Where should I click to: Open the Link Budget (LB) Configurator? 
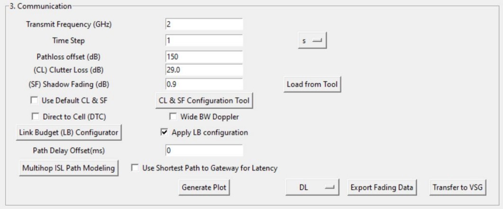pyautogui.click(x=69, y=132)
